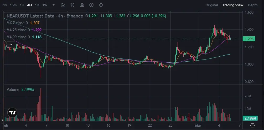The width and height of the screenshot is (264, 130).
Task: Click the 1.400 price axis label
Action: point(249,29)
